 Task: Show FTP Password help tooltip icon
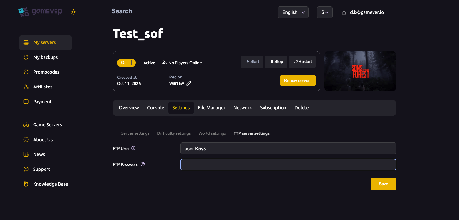143,164
